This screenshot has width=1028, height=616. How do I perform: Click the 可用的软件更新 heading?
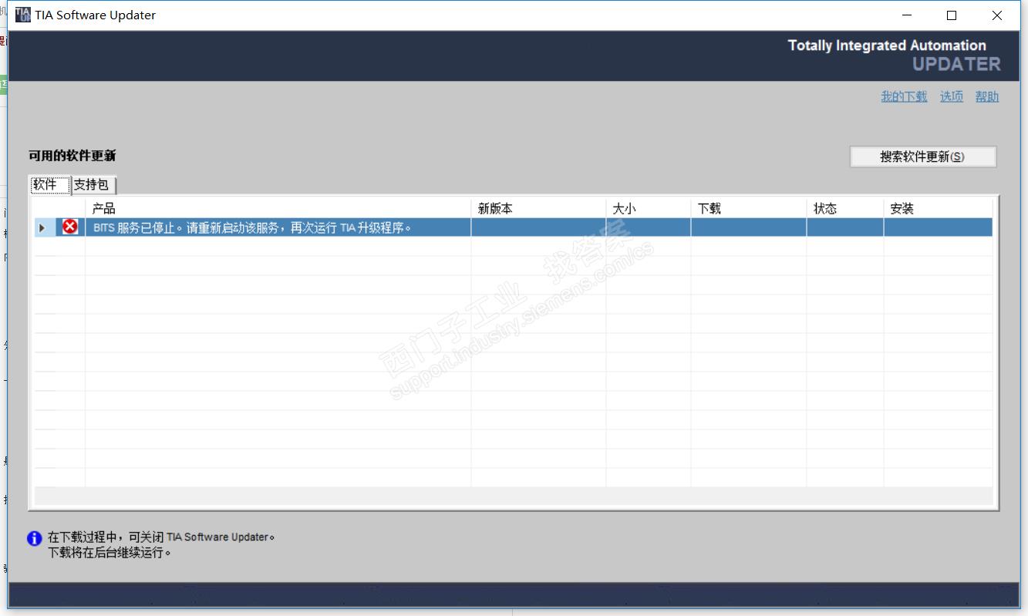click(x=72, y=156)
